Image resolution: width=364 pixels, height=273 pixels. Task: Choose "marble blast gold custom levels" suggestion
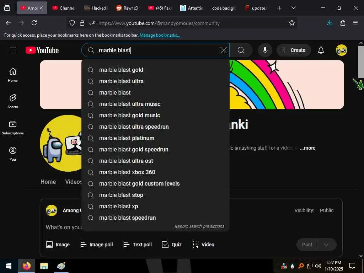156,184
